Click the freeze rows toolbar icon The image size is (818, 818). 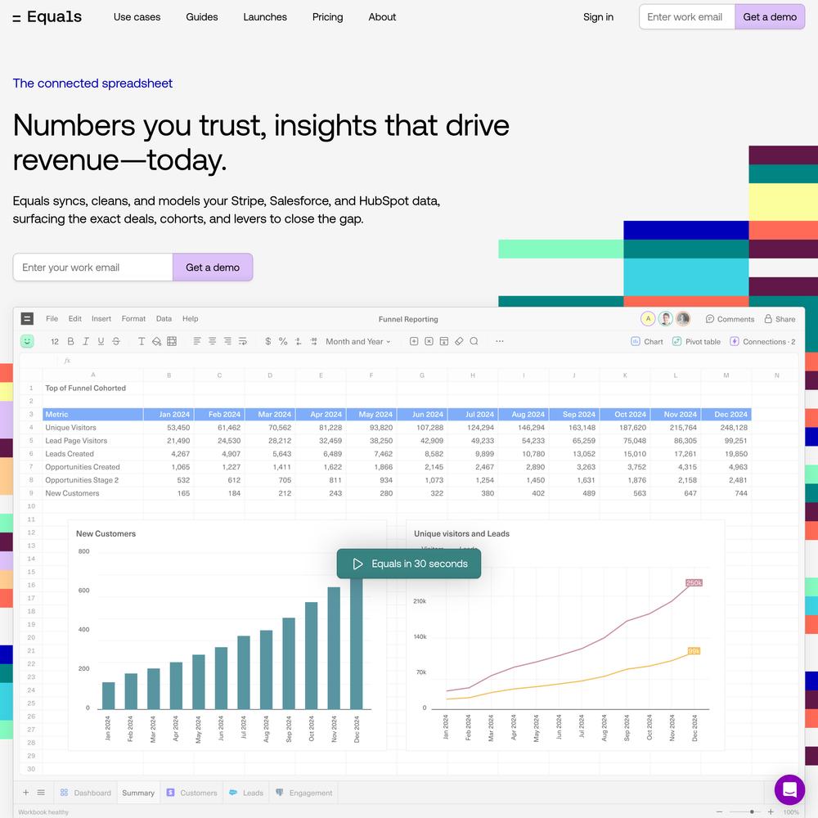pyautogui.click(x=444, y=341)
